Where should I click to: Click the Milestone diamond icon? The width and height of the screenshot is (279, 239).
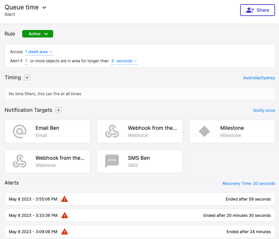pos(204,131)
